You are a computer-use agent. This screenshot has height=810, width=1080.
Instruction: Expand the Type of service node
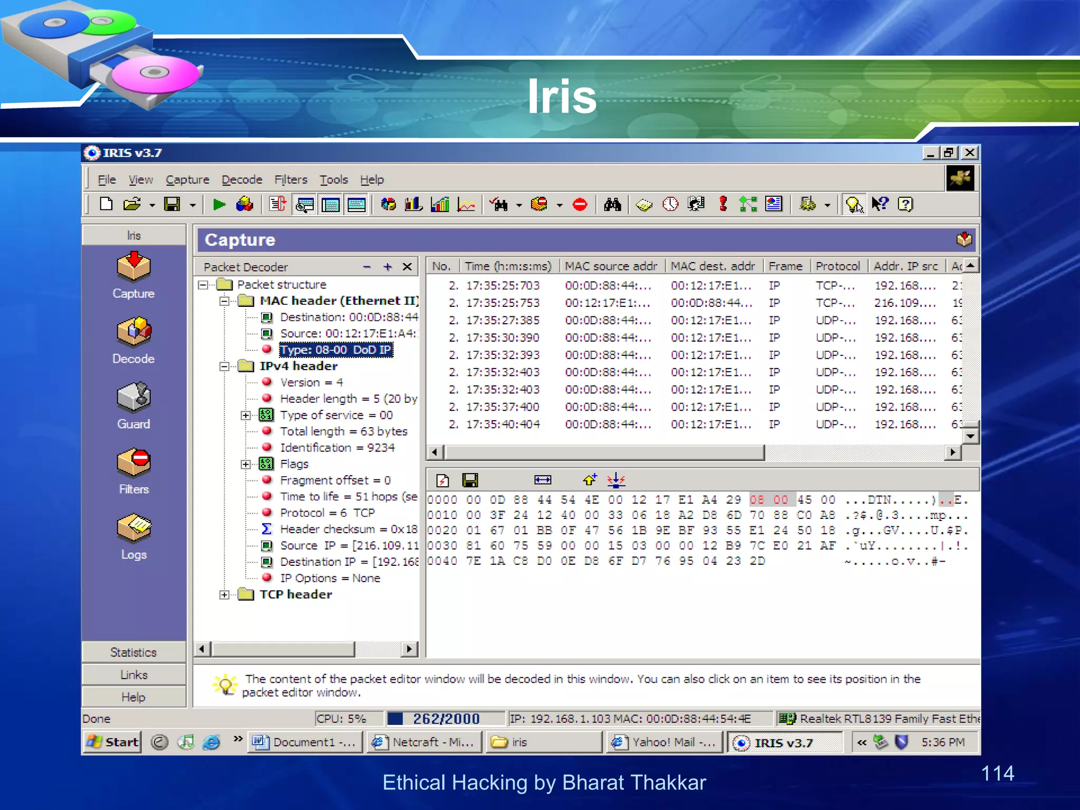point(246,416)
